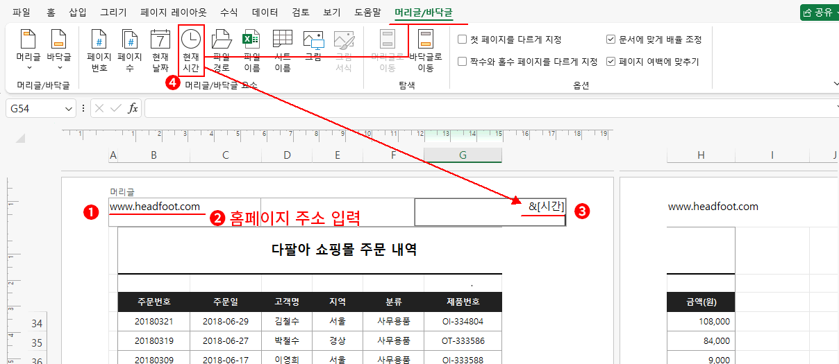Viewport: 839px width, 364px height.
Task: Select column D header
Action: coord(287,156)
